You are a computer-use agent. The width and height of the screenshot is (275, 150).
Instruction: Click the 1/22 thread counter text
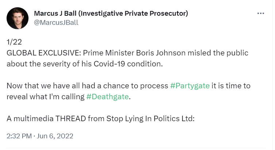(14, 41)
